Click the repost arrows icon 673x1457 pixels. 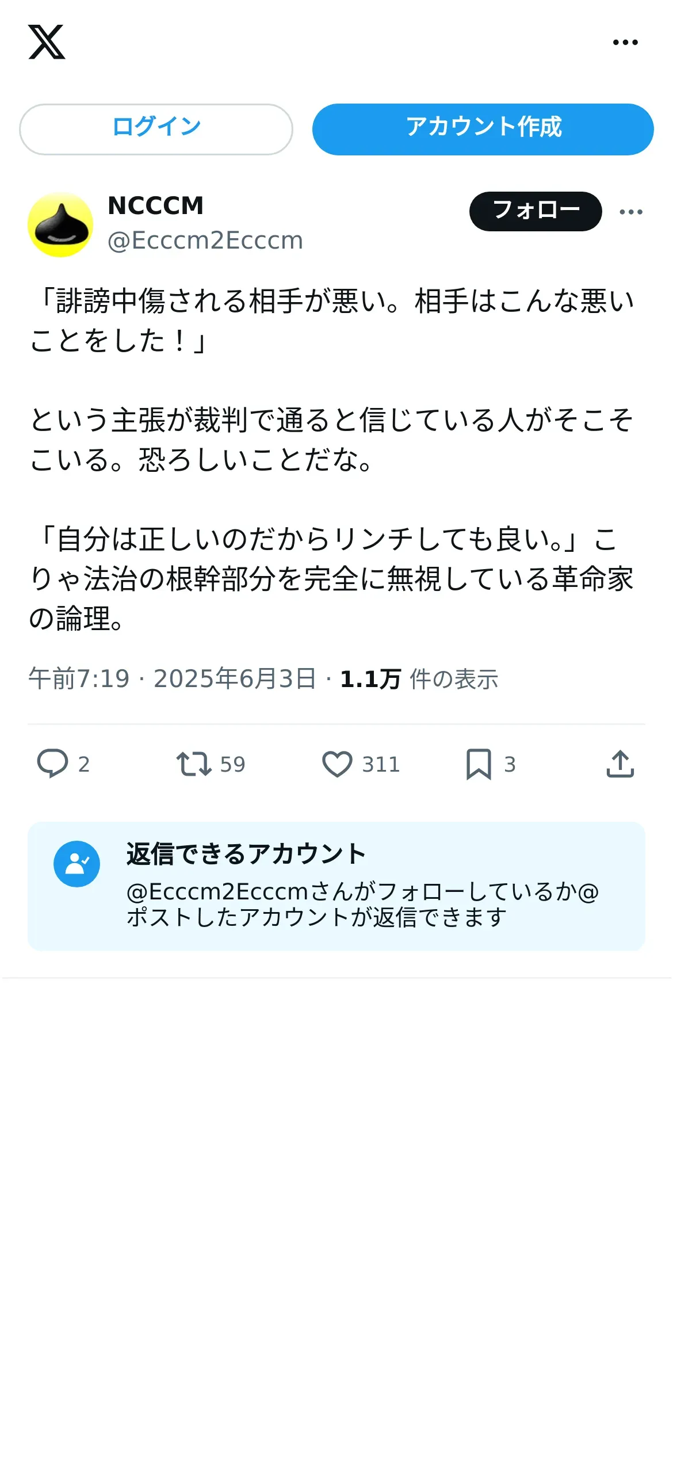coord(194,764)
